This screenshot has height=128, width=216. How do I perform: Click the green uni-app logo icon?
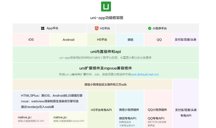(106, 6)
